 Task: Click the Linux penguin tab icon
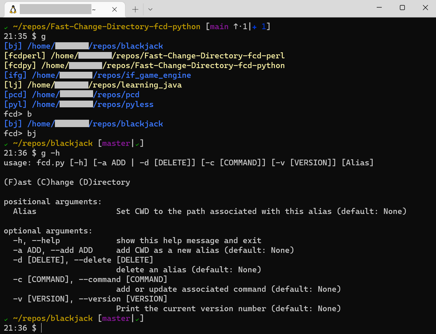[13, 9]
